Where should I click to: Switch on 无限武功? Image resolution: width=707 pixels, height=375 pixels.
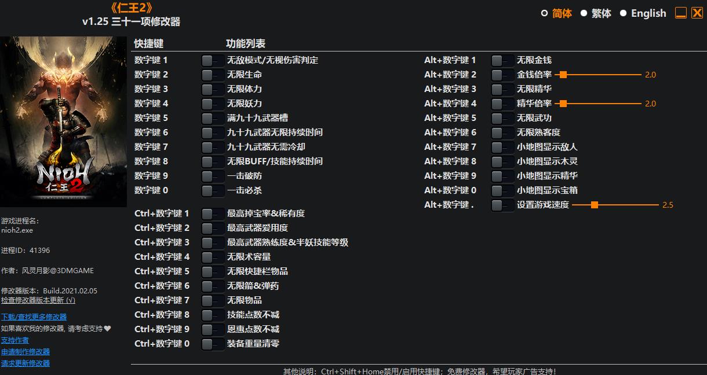(x=502, y=118)
